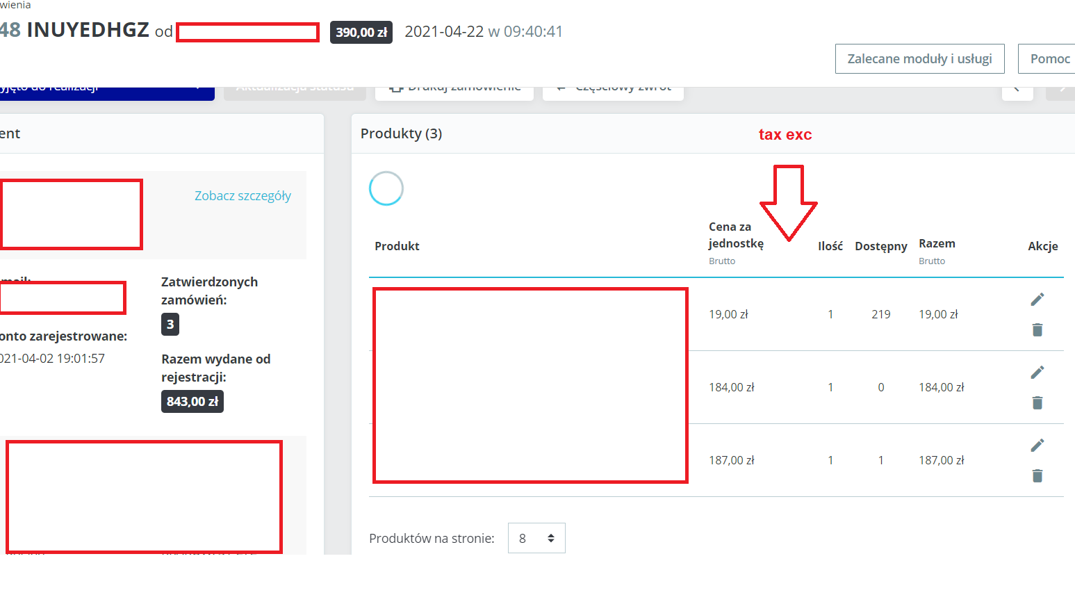
Task: Edit the 184,00 zł product row
Action: [1037, 373]
